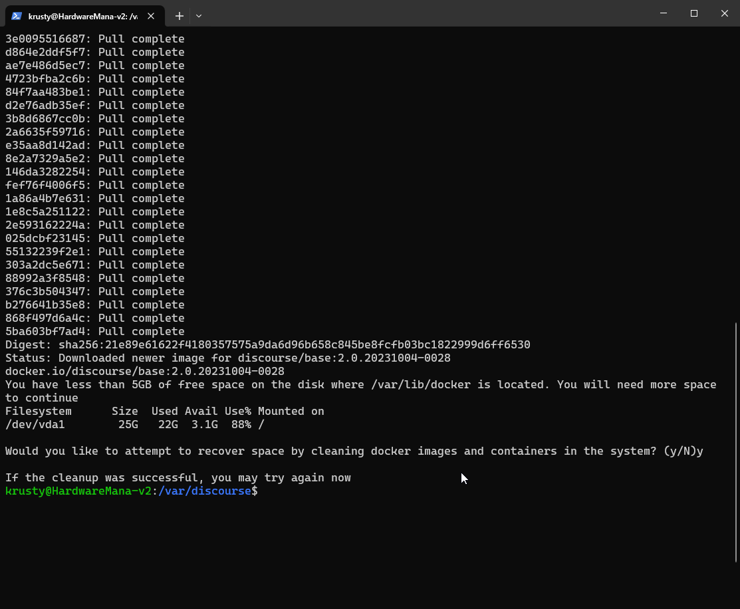Click the 'Filesystem Size Used Avail' header line

tap(165, 411)
